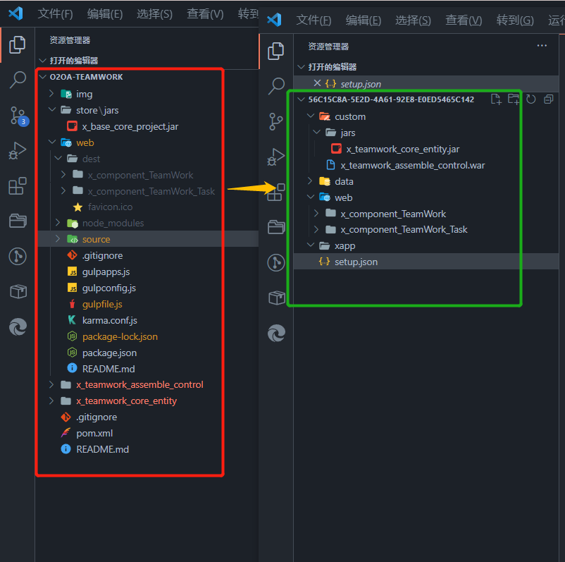Close the setup.json open editor
The height and width of the screenshot is (562, 565).
[x=317, y=83]
